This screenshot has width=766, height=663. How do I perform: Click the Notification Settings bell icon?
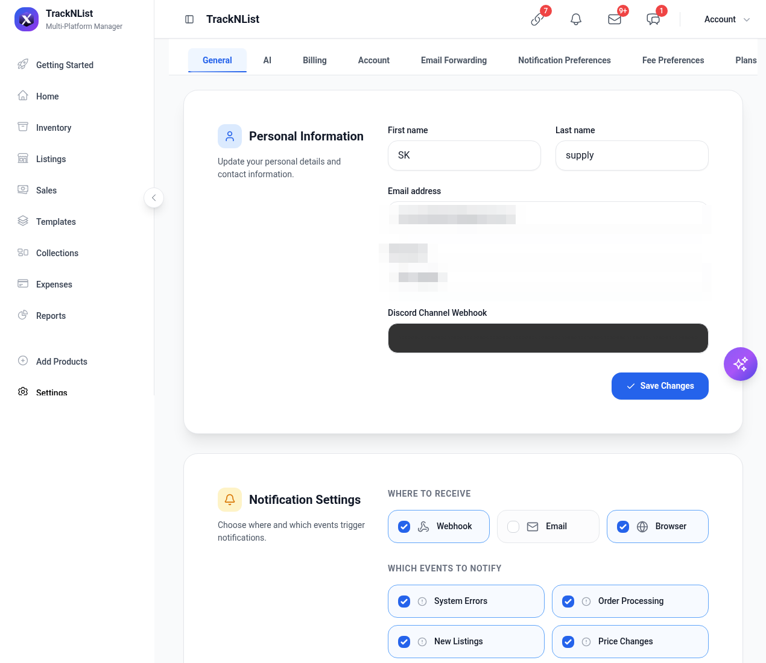230,500
